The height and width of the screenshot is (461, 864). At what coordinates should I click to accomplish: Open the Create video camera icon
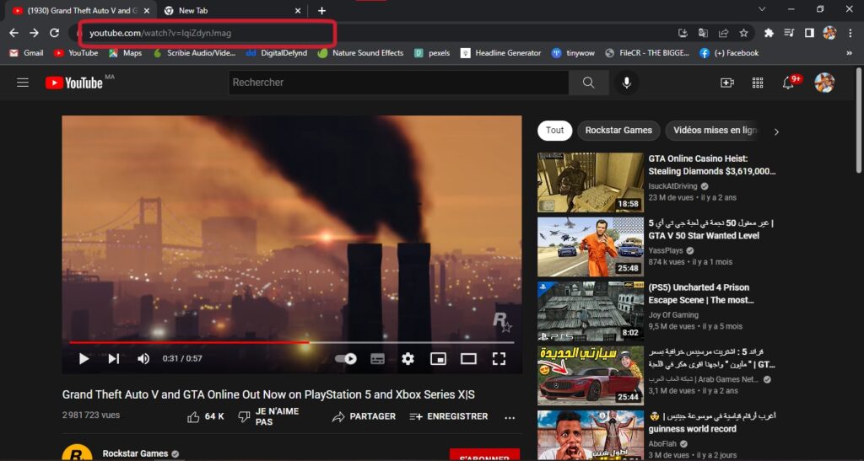(726, 83)
